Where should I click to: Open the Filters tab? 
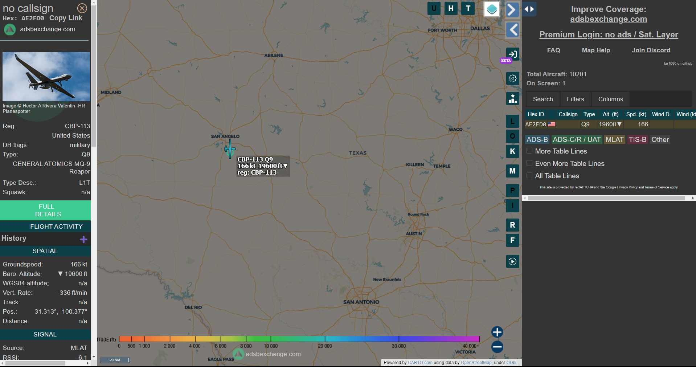(576, 99)
